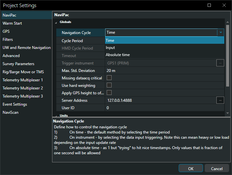Collapse the Globals section

point(56,23)
